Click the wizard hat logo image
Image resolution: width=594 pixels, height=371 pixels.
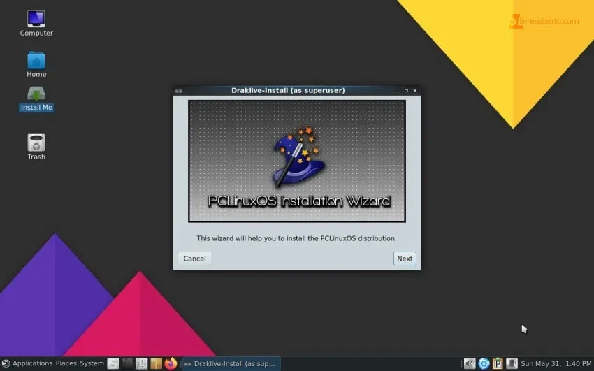click(x=298, y=157)
